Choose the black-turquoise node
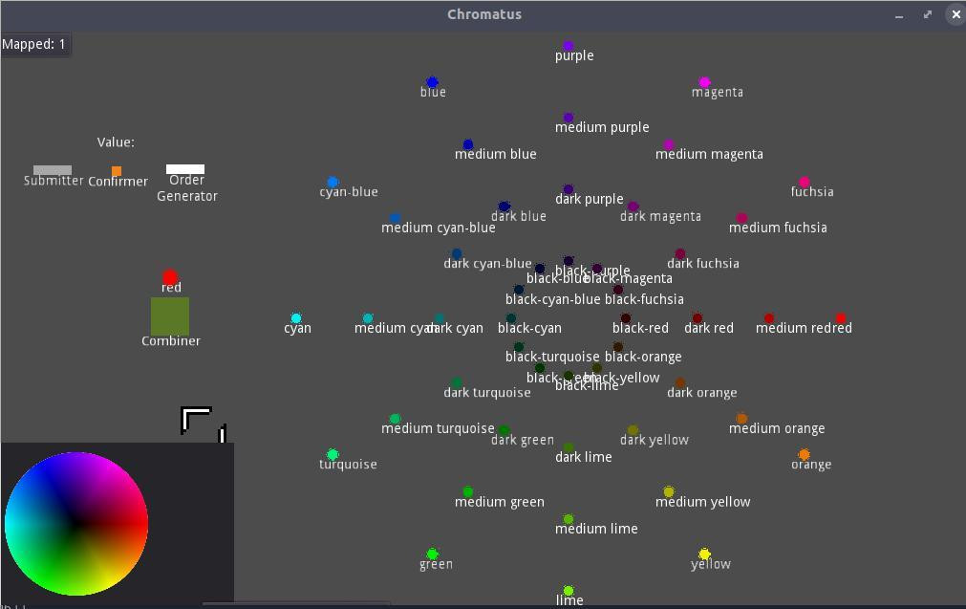The height and width of the screenshot is (609, 966). click(x=519, y=347)
